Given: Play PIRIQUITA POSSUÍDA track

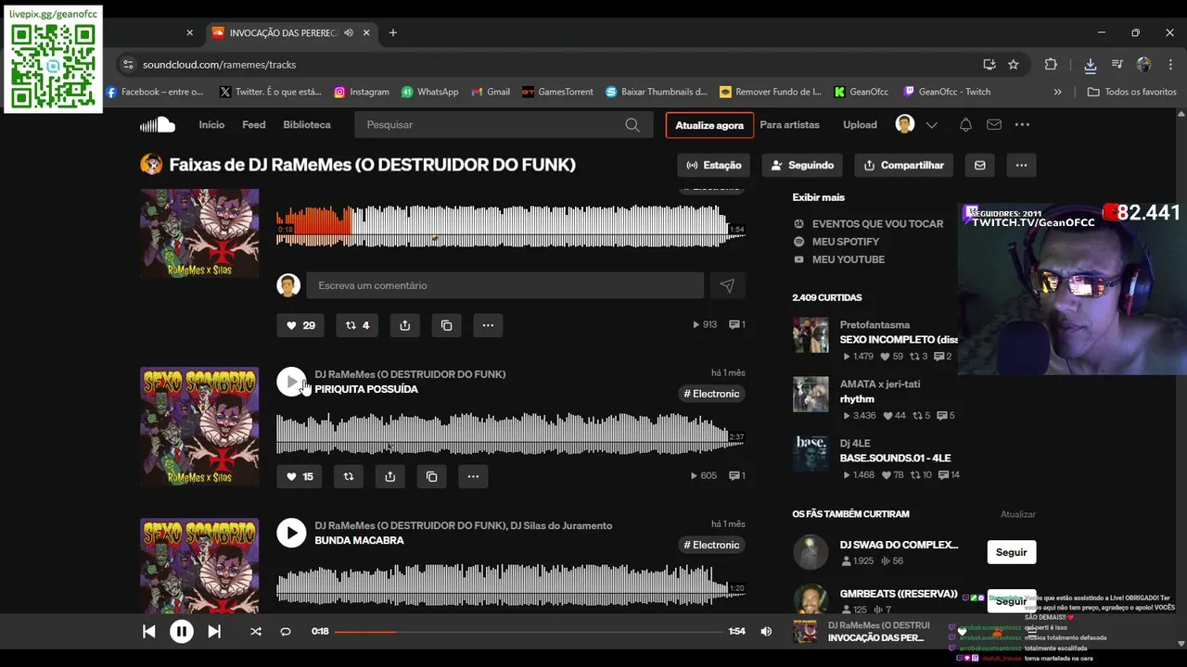Looking at the screenshot, I should 291,382.
